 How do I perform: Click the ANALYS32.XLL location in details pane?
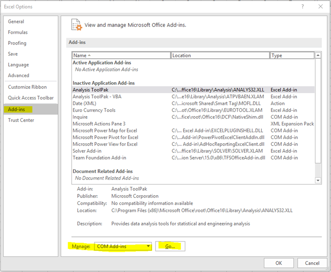(x=202, y=211)
